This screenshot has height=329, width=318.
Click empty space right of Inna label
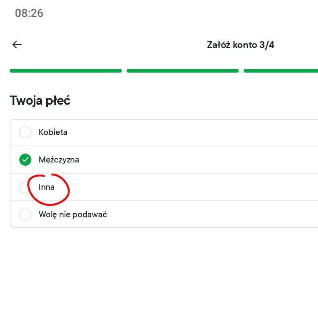click(193, 187)
